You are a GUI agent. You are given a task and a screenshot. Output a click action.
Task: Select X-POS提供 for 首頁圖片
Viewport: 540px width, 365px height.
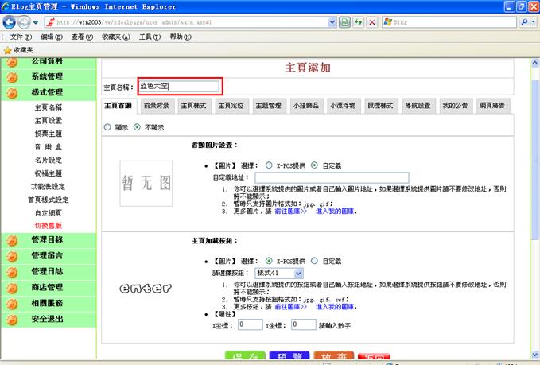(270, 165)
